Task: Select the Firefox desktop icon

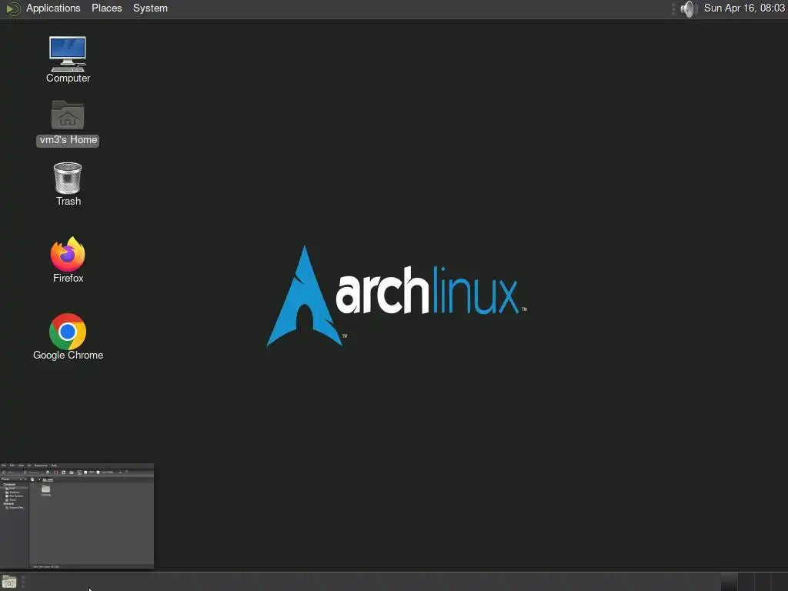Action: pos(68,260)
